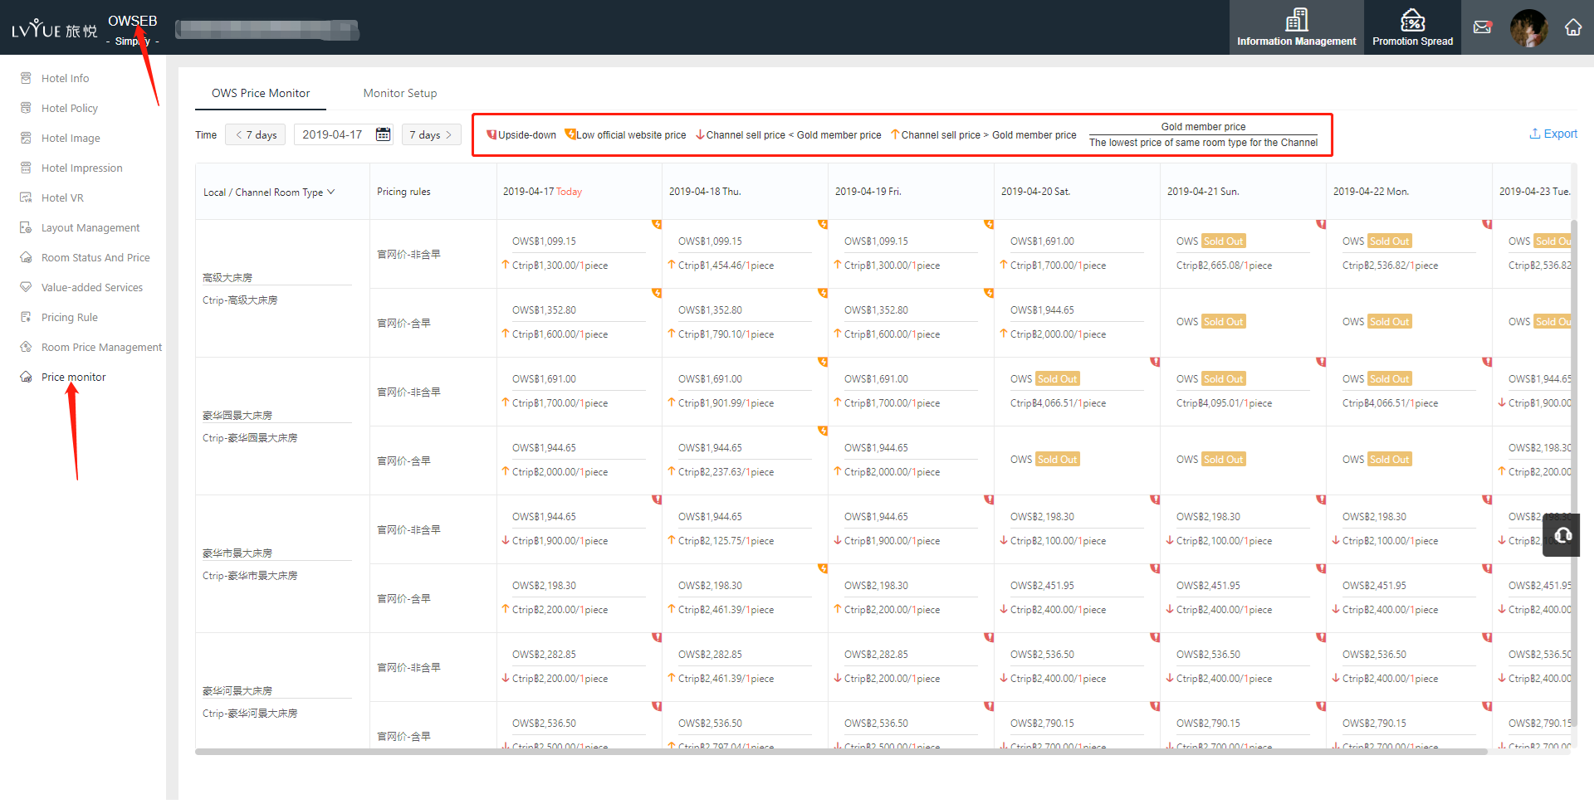Switch to OWS Price Monitor tab
This screenshot has height=804, width=1594.
pyautogui.click(x=261, y=93)
